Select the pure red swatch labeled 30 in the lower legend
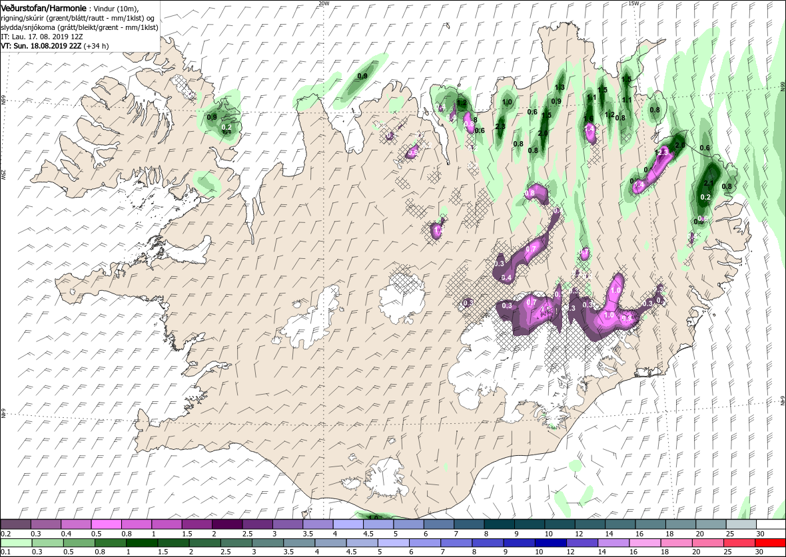786x557 pixels. coord(771,544)
